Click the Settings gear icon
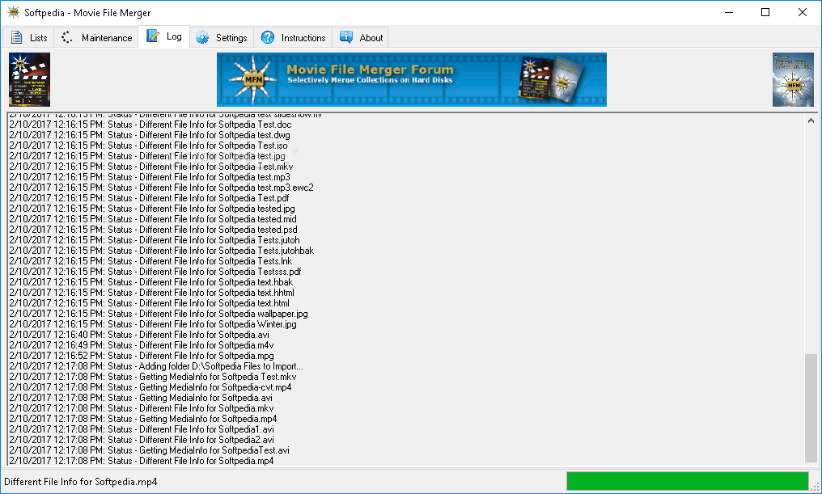Image resolution: width=822 pixels, height=494 pixels. pos(202,38)
